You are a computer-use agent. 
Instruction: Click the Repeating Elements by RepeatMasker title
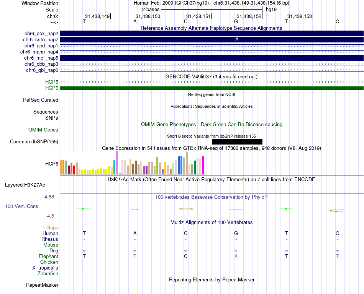coord(212,279)
